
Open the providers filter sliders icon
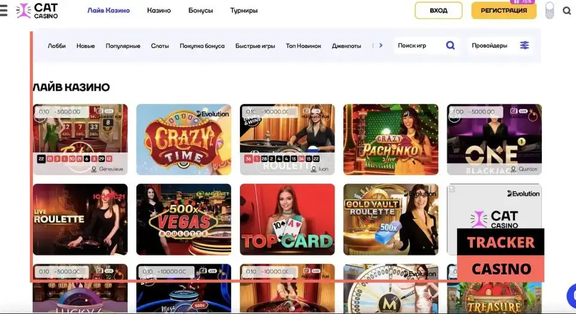tap(524, 45)
